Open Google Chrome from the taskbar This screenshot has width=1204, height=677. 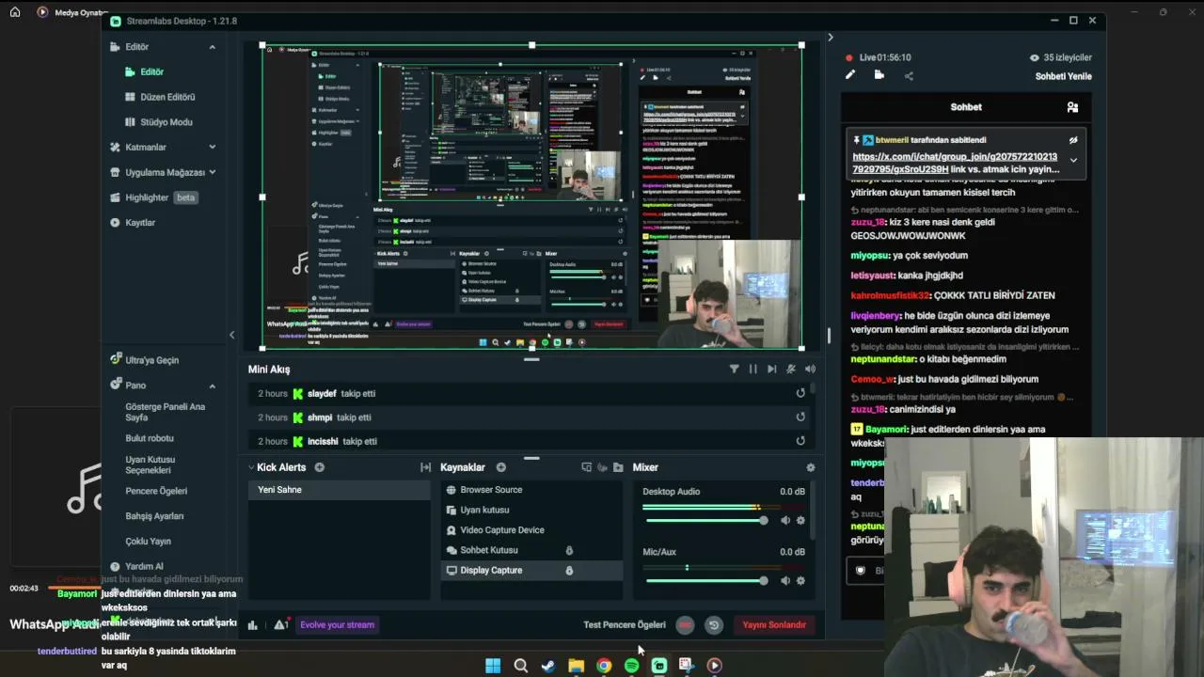[604, 666]
